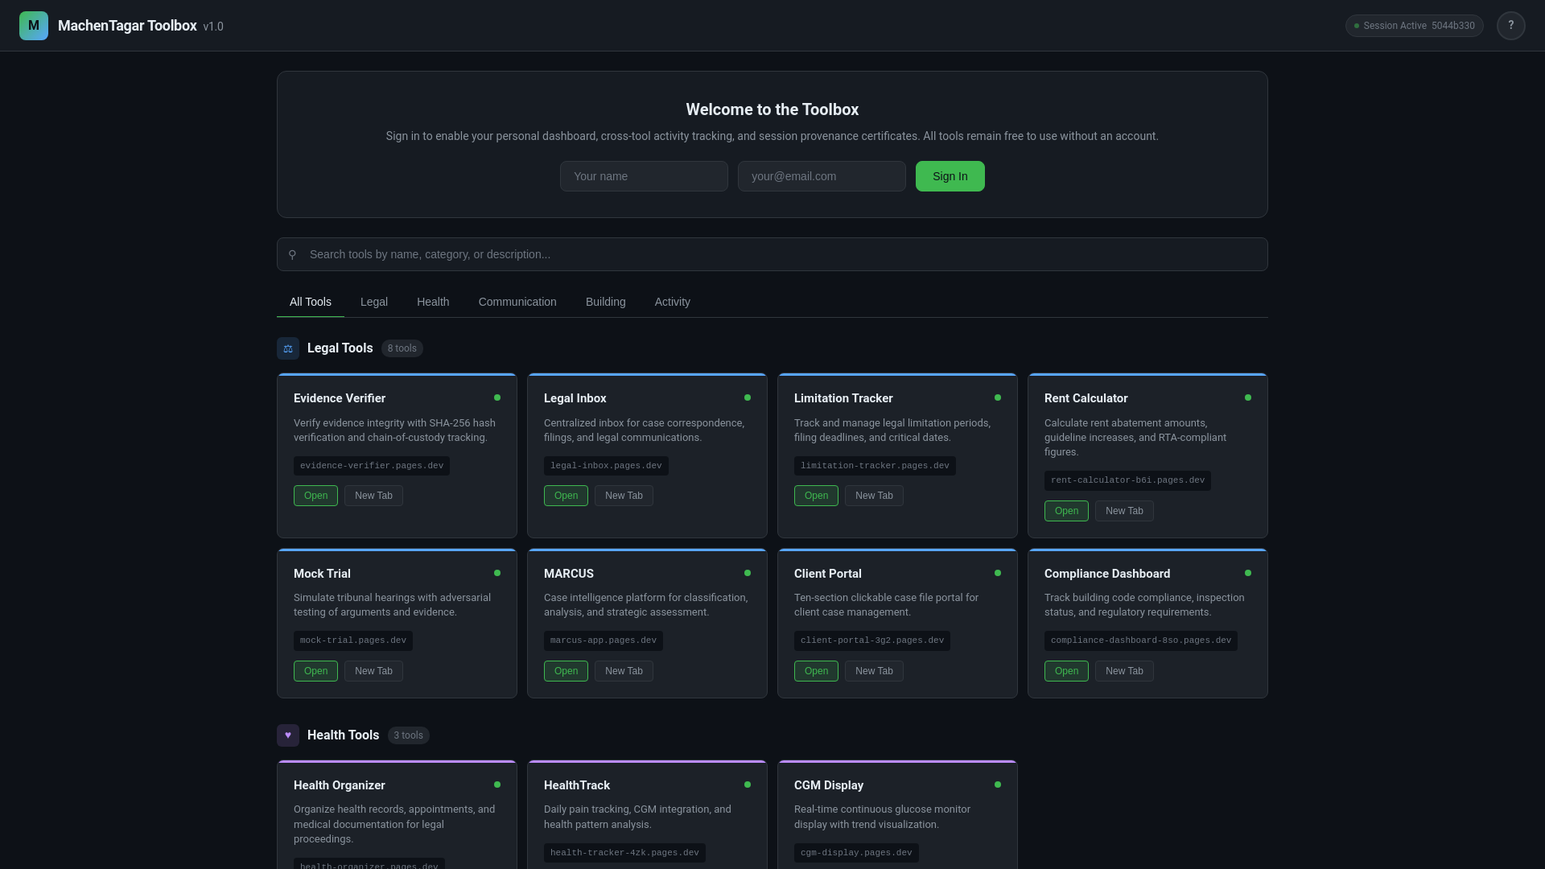The height and width of the screenshot is (869, 1545).
Task: Open the Legal Inbox tool
Action: pos(566,496)
